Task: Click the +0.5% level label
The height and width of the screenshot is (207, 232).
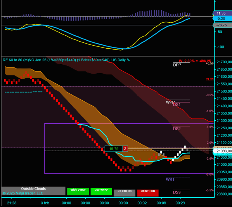Action: pyautogui.click(x=210, y=64)
